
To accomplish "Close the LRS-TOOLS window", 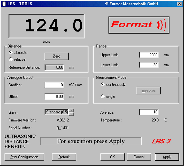I will 179,4.
